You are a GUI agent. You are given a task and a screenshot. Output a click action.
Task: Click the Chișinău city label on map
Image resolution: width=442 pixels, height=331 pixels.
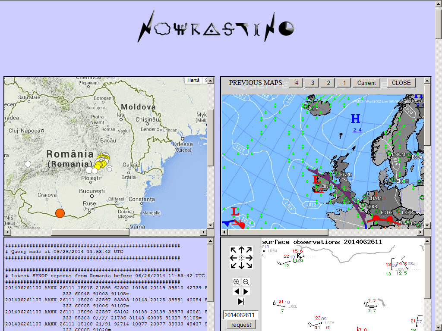147,120
